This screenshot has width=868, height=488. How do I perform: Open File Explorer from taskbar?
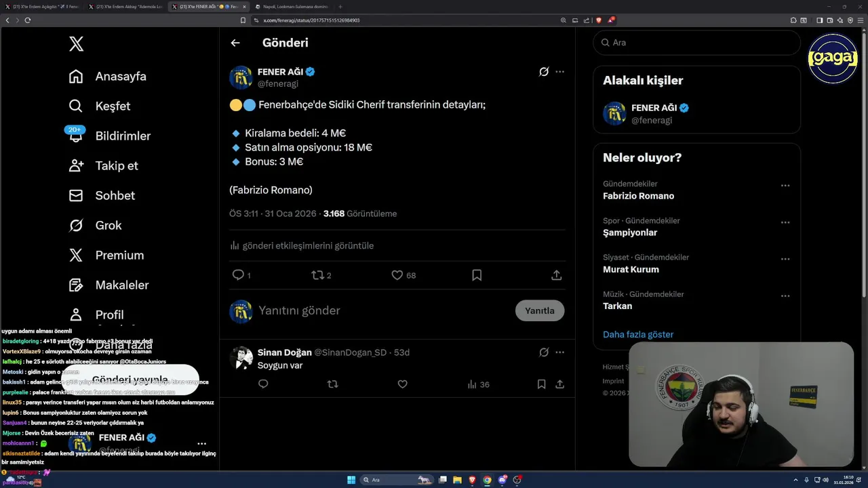458,480
